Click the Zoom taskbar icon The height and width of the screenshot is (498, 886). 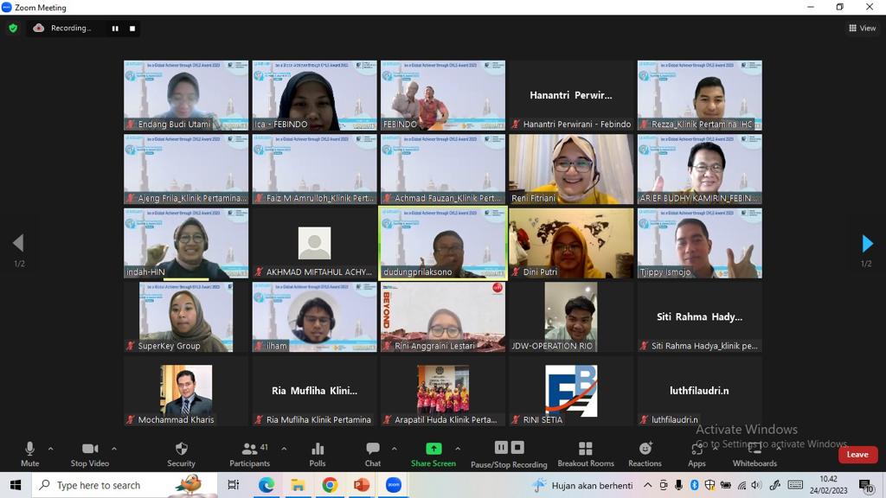(394, 485)
